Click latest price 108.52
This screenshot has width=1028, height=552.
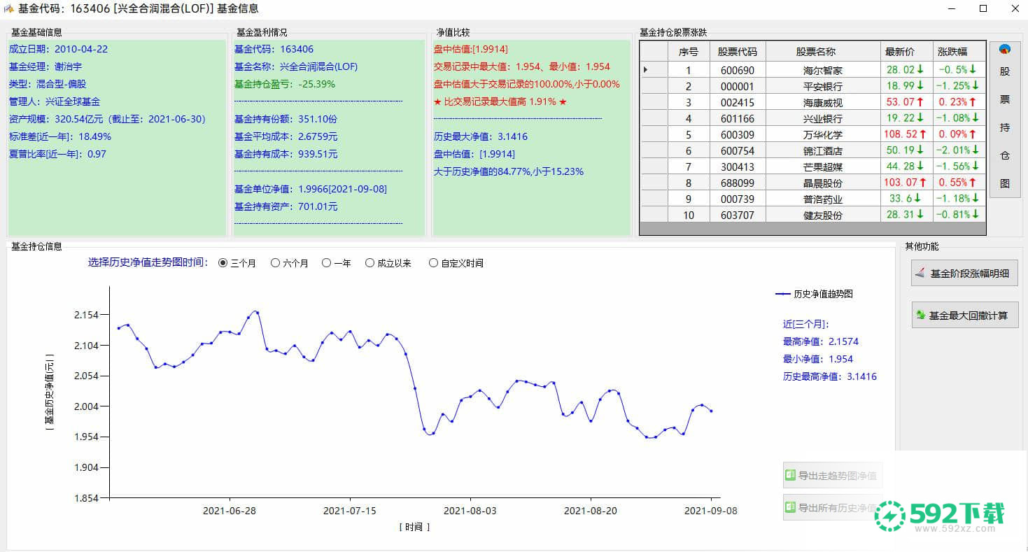(905, 134)
